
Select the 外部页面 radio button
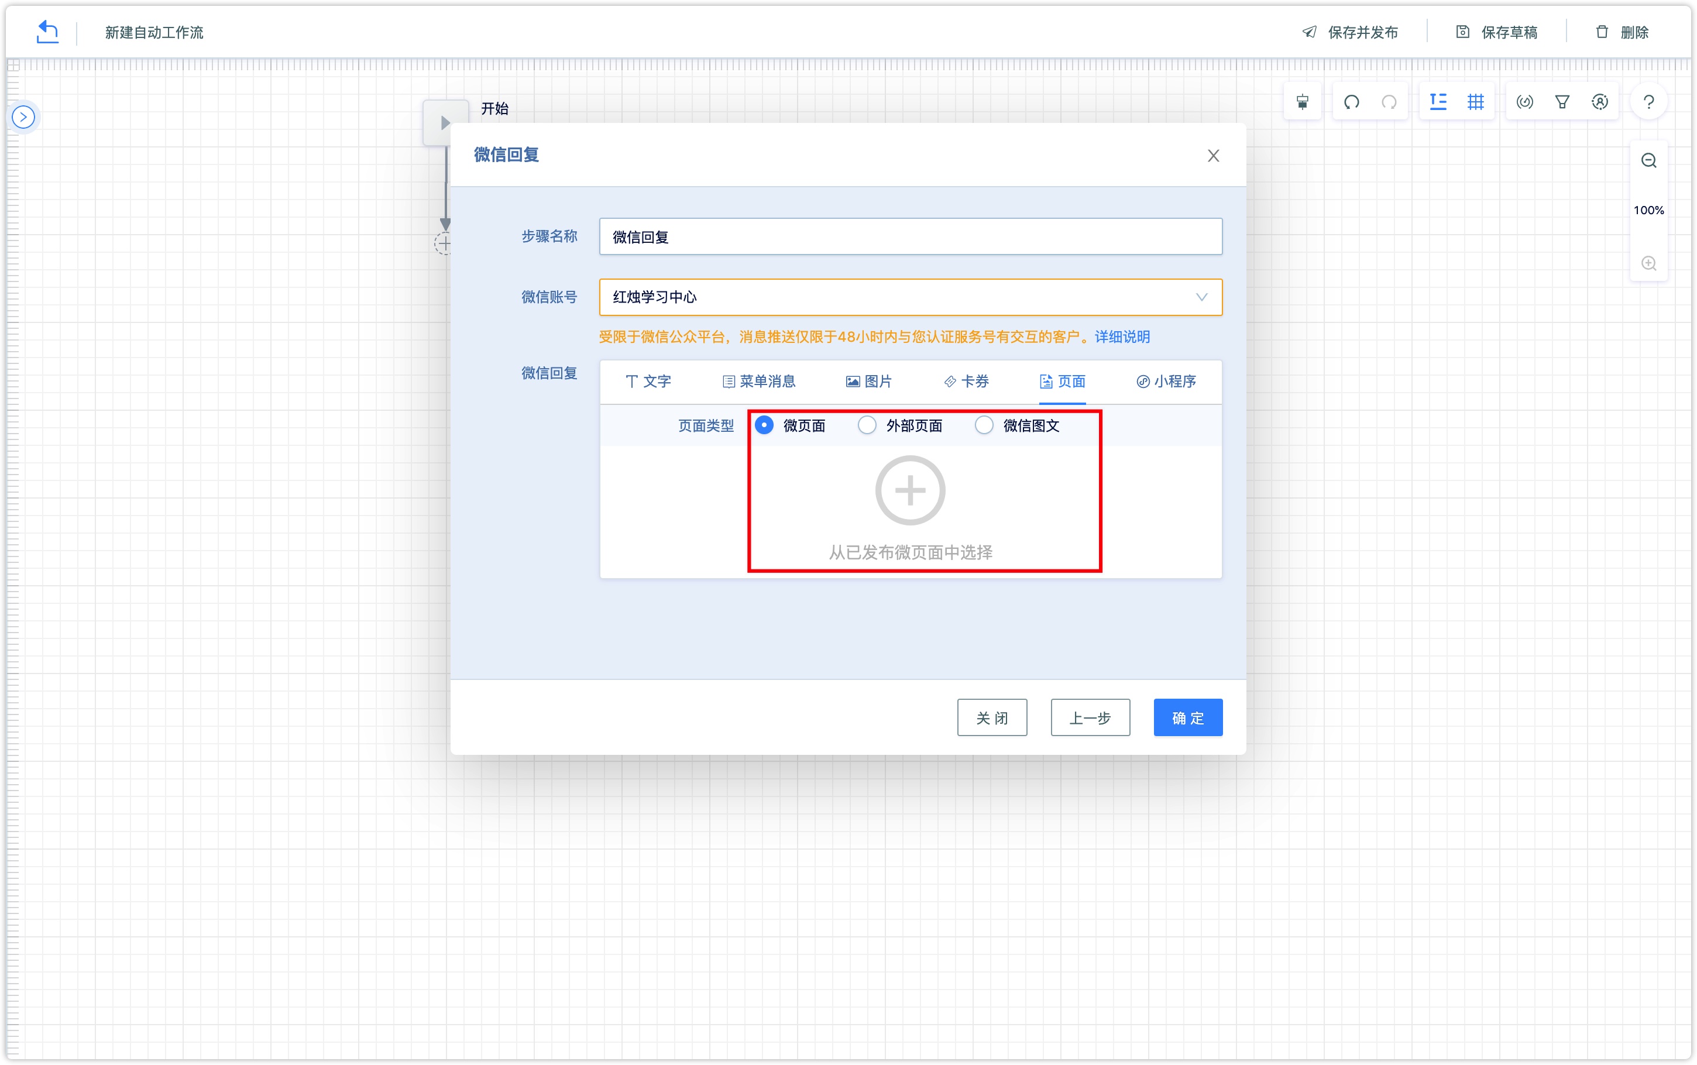(867, 425)
